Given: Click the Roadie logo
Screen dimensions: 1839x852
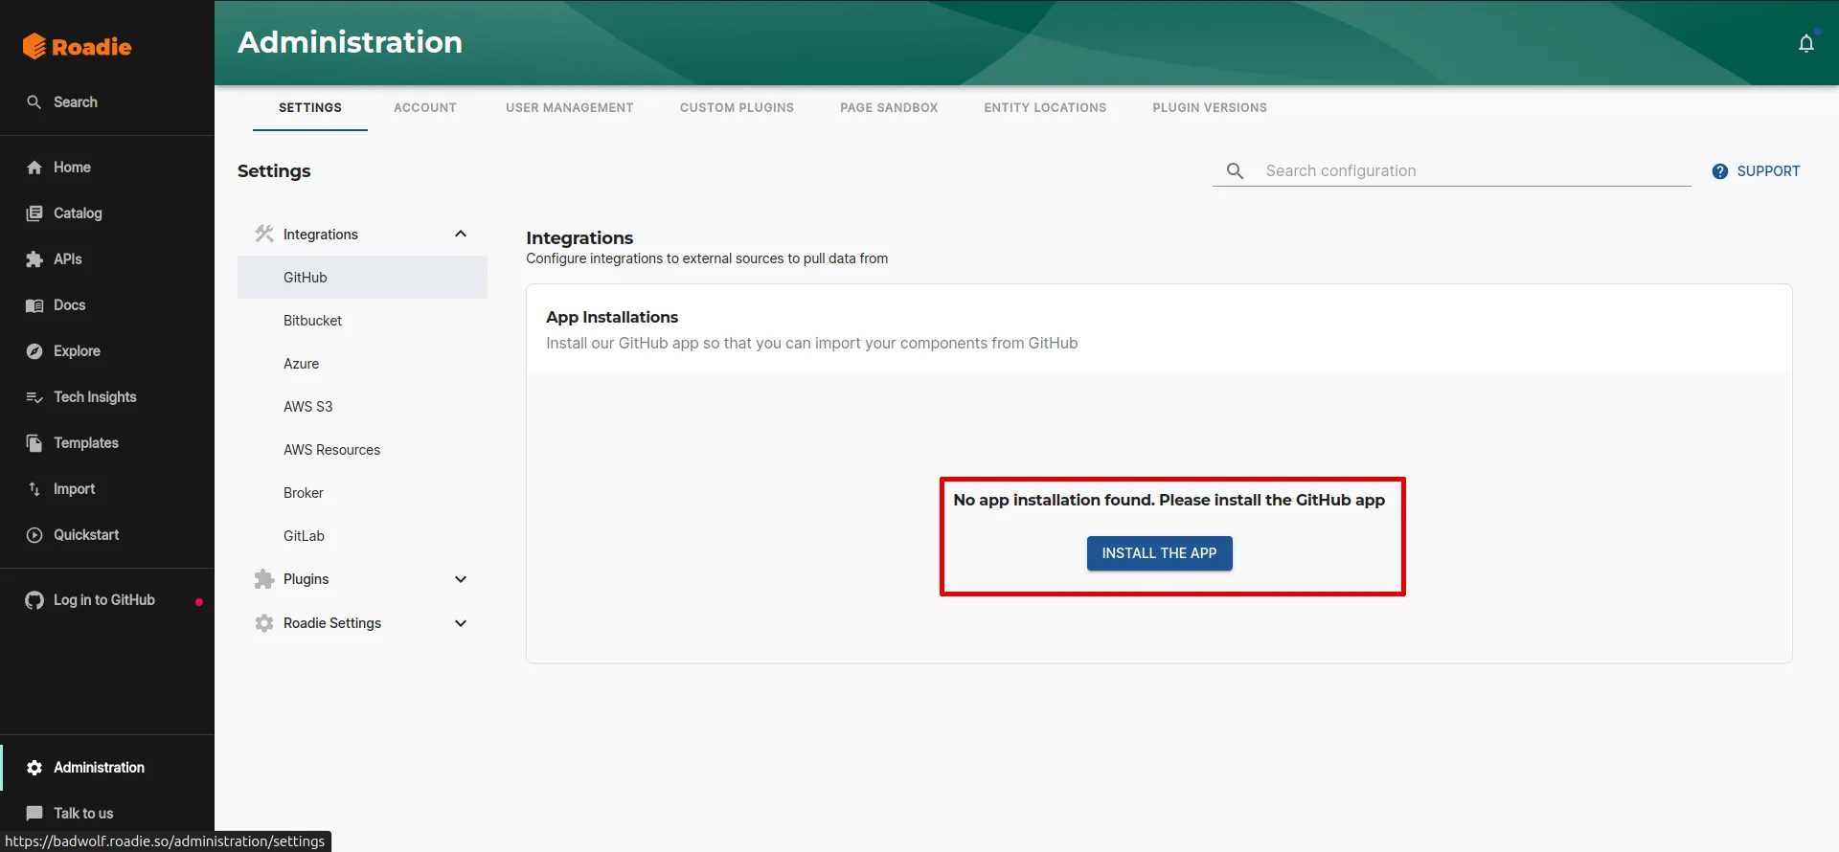Looking at the screenshot, I should coord(78,46).
